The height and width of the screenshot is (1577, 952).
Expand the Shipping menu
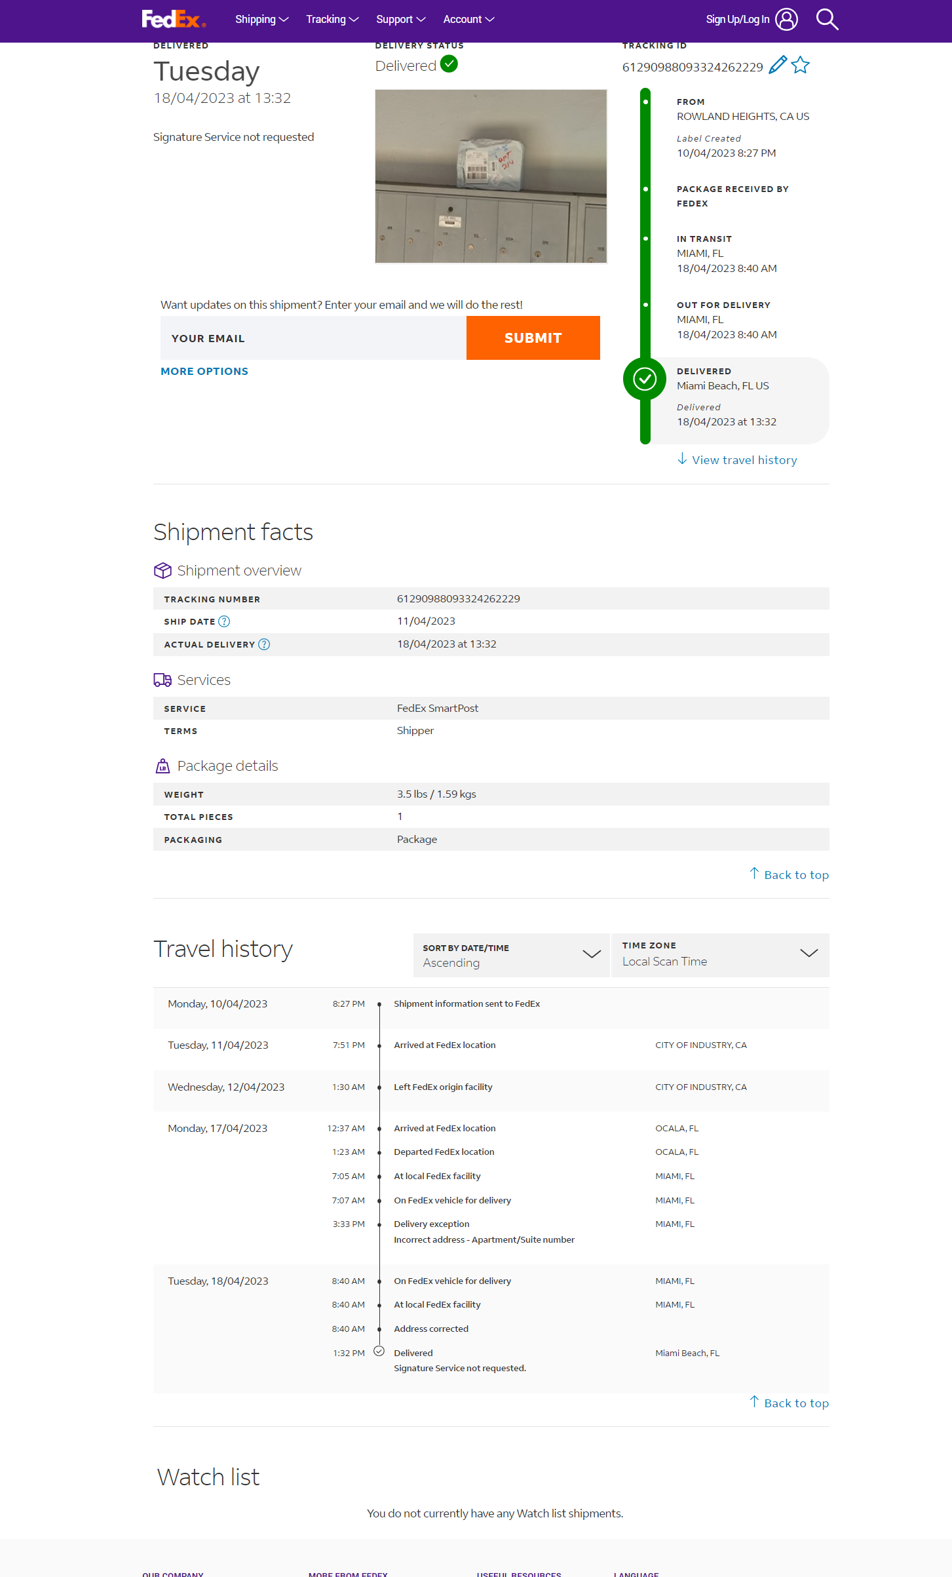point(261,20)
